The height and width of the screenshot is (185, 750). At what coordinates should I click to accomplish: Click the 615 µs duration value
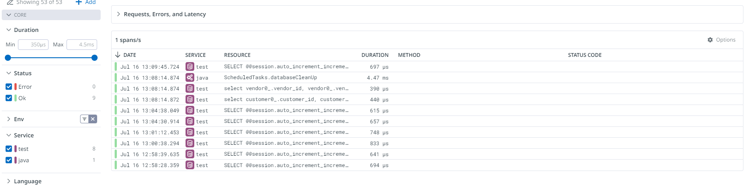point(379,111)
